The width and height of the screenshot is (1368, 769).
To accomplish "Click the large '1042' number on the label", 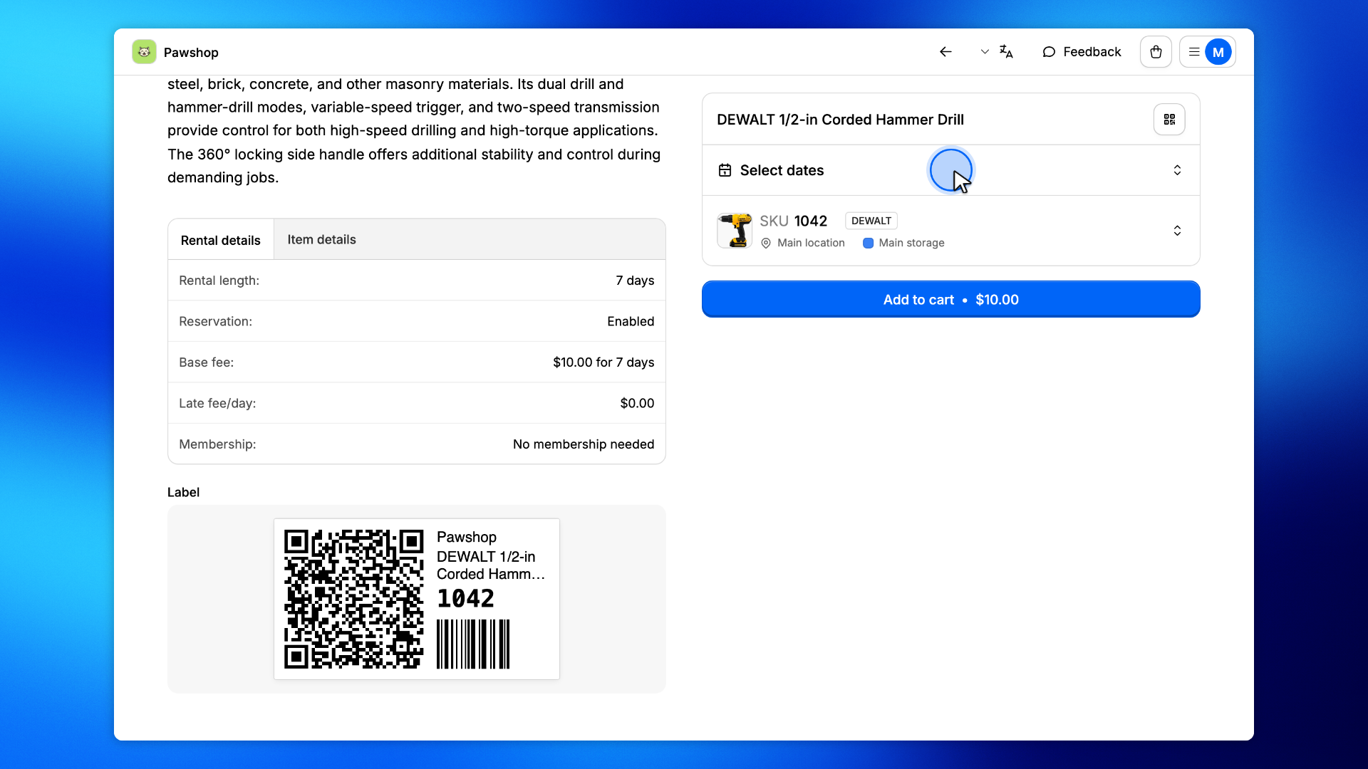I will point(465,599).
